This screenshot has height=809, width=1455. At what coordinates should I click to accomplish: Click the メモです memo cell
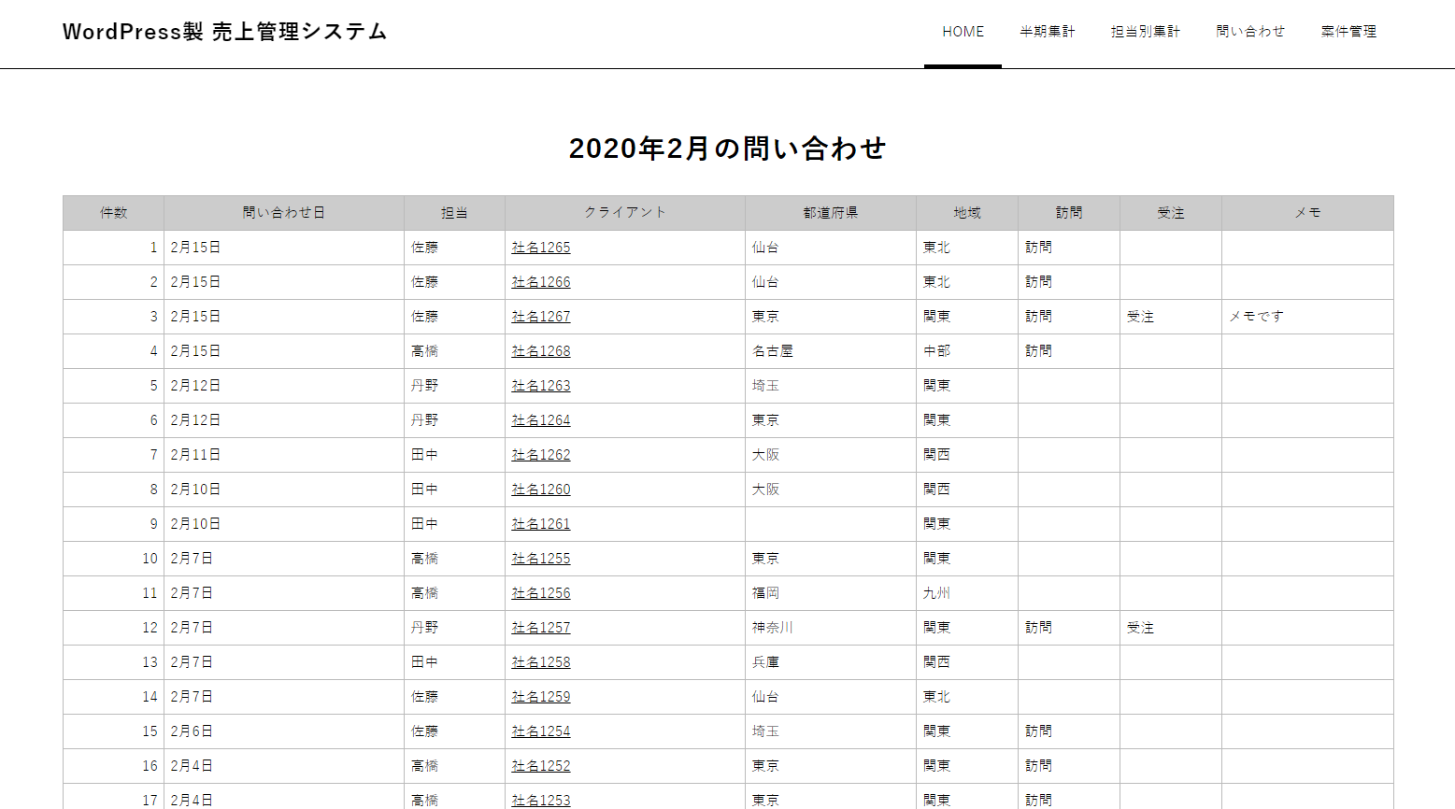(1256, 317)
